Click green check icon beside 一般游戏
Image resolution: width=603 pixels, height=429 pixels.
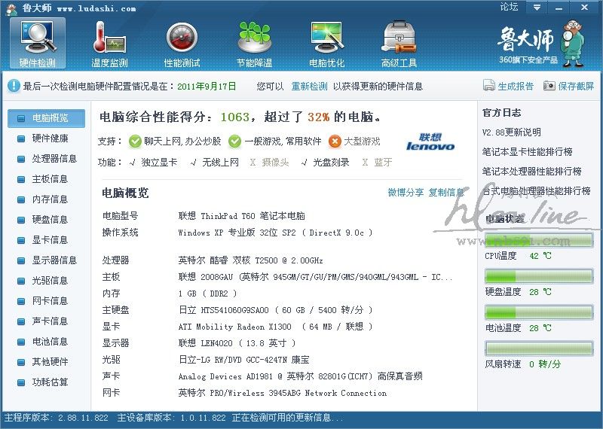[x=234, y=141]
